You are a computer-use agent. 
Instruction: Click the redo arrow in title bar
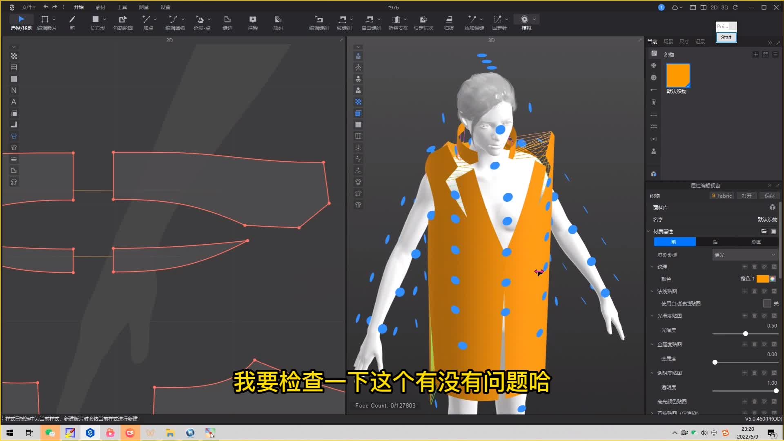tap(55, 7)
